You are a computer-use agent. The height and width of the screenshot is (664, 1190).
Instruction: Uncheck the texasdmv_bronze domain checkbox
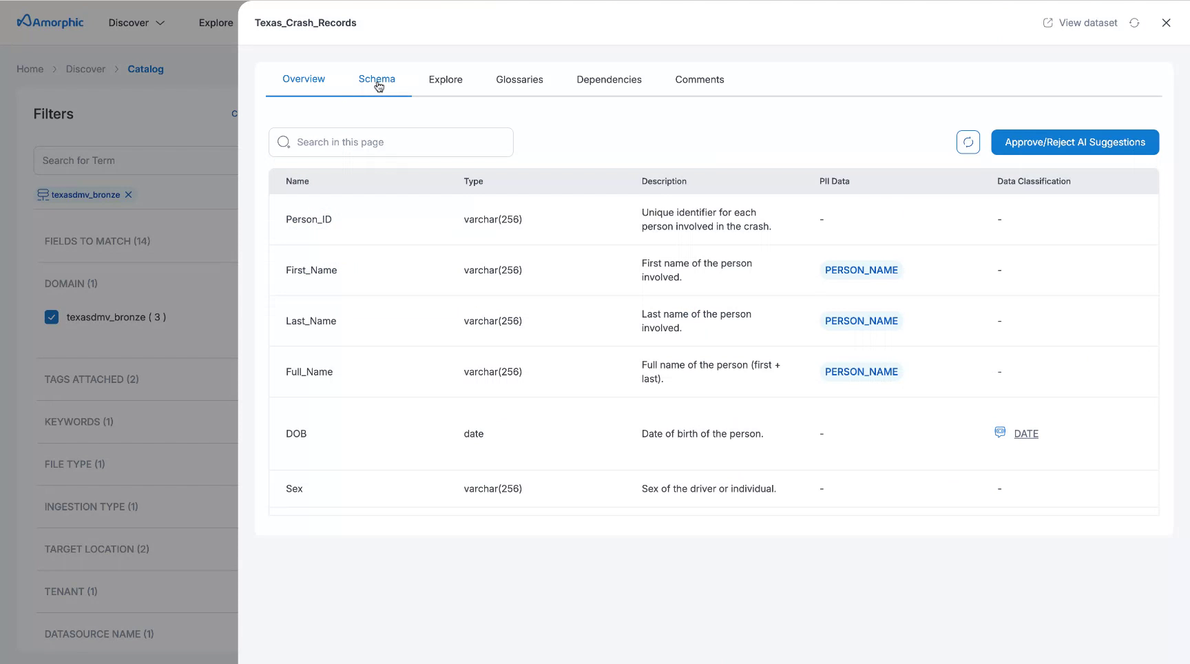click(52, 317)
